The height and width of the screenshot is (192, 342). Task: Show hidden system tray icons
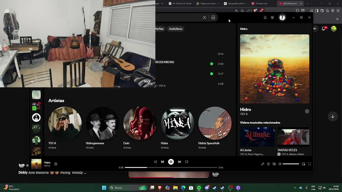pos(295,188)
